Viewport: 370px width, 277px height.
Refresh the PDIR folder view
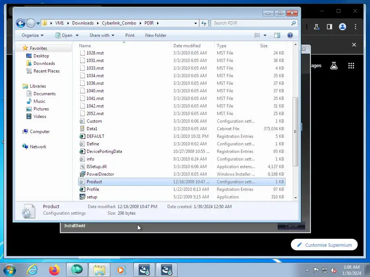point(204,23)
